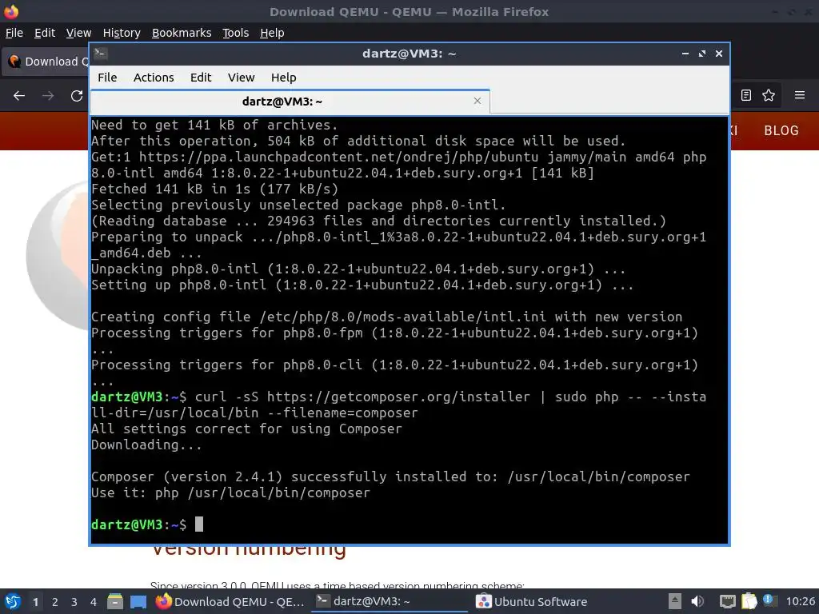The height and width of the screenshot is (614, 819).
Task: Open the update notification tray icon
Action: tap(769, 600)
